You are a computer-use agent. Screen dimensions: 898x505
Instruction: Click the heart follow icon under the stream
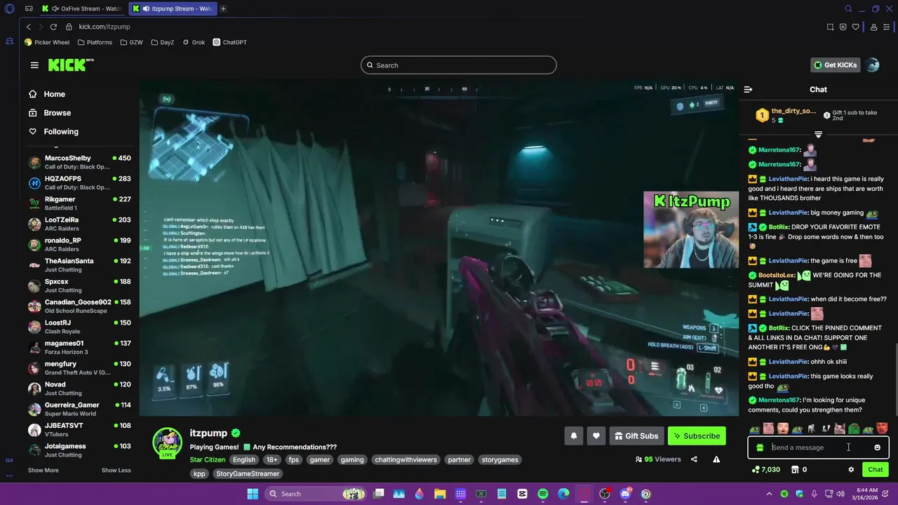tap(596, 436)
